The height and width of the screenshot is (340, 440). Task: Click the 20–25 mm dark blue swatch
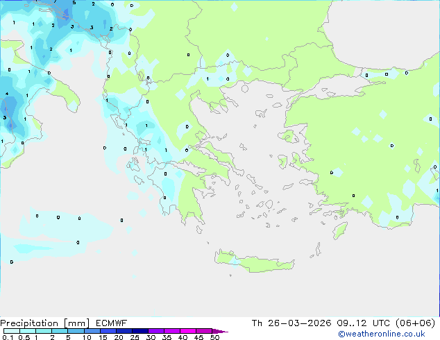[124, 331]
